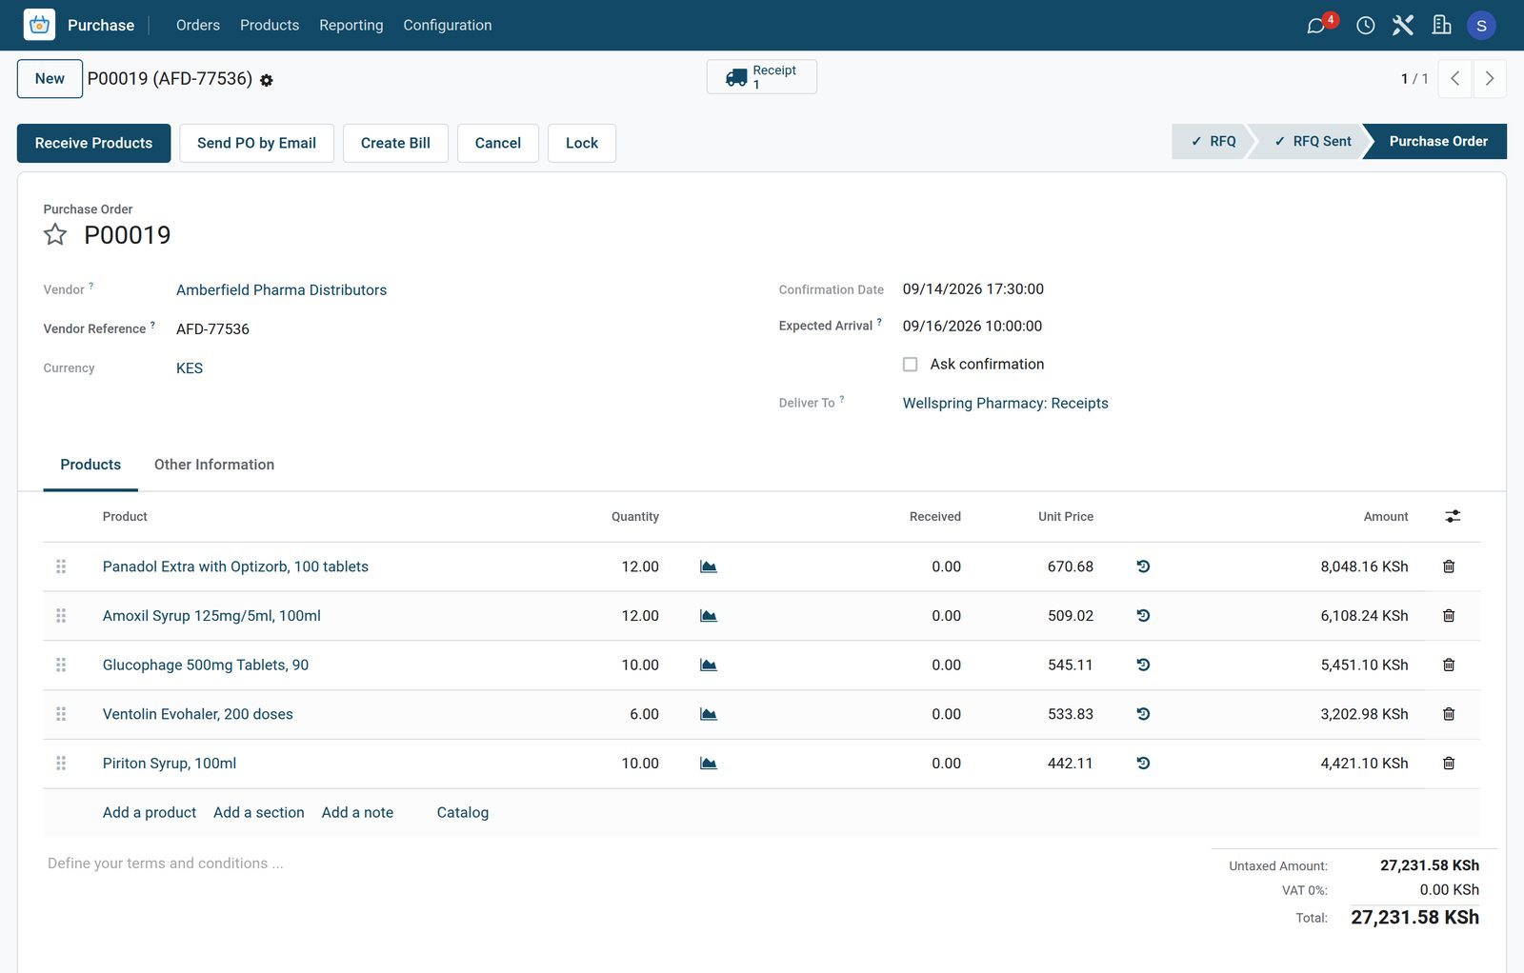Viewport: 1524px width, 973px height.
Task: Edit the Vendor Reference AFD-77536 field
Action: point(212,329)
